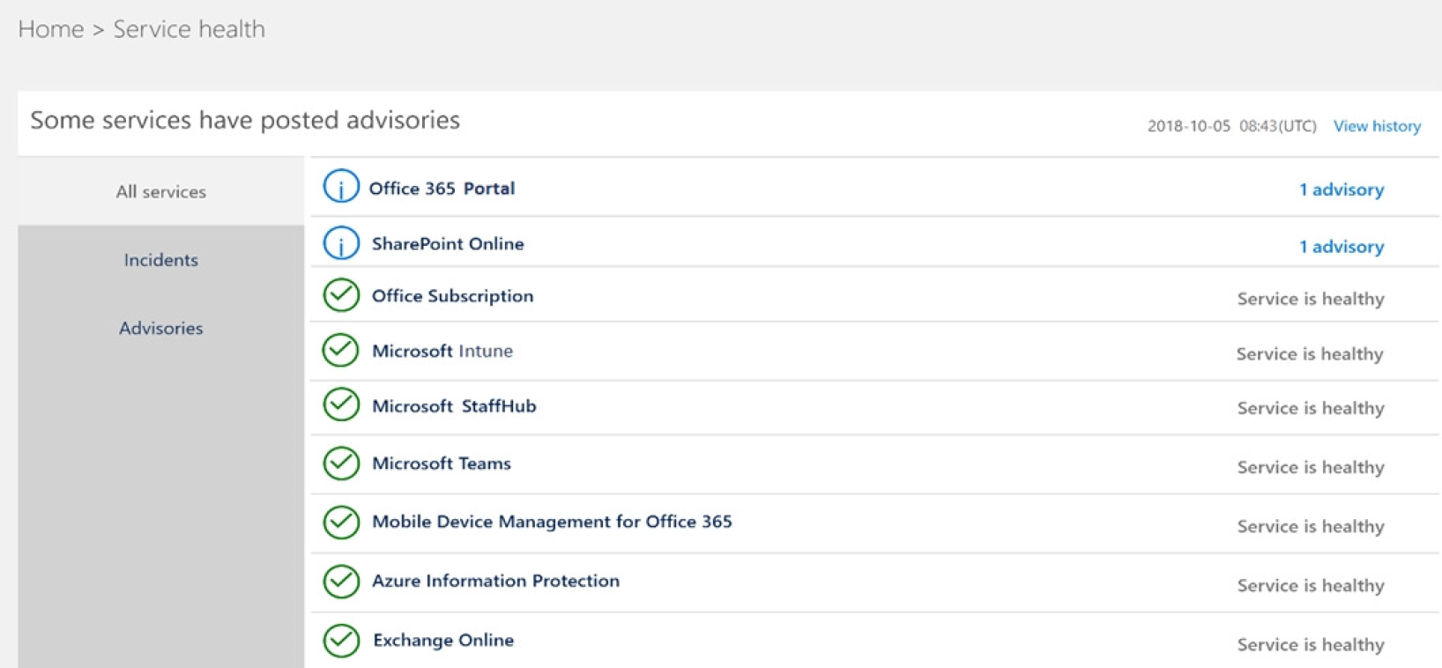Go to Home in the breadcrumb

coord(51,29)
